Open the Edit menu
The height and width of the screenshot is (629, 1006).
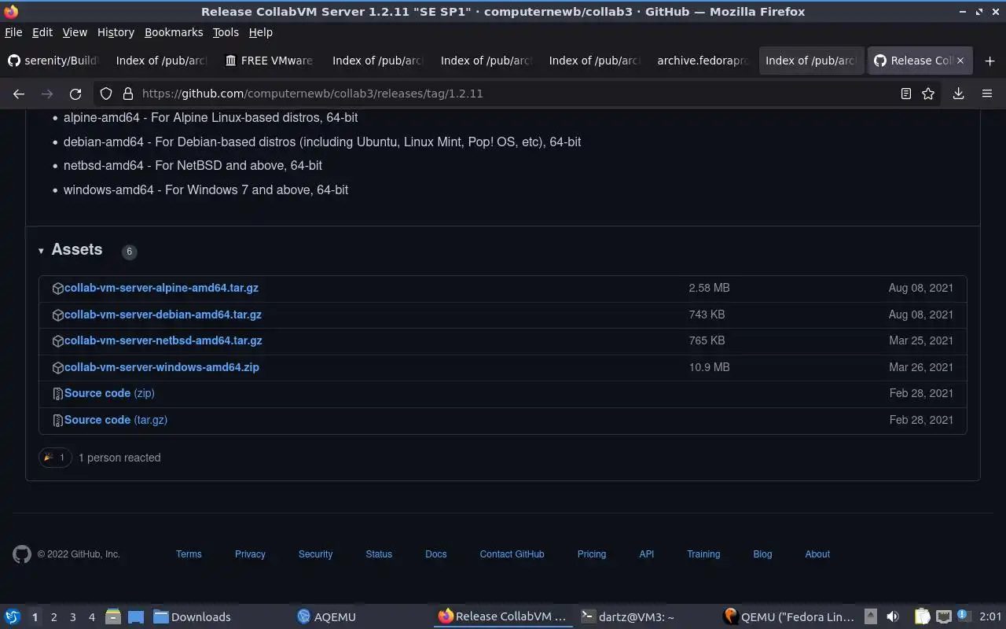point(42,32)
